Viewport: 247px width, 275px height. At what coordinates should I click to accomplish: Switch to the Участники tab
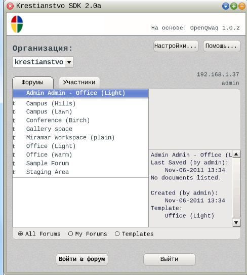tap(79, 82)
